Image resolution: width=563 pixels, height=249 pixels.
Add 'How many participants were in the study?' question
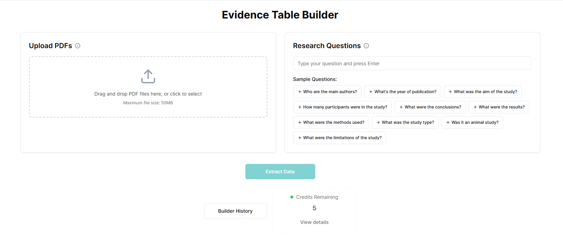(x=342, y=107)
